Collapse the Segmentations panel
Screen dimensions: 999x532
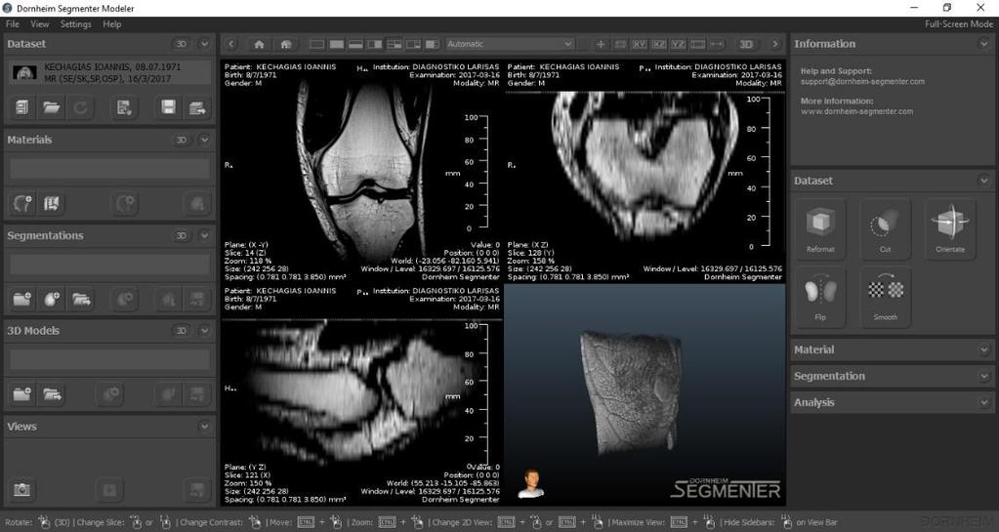tap(204, 235)
